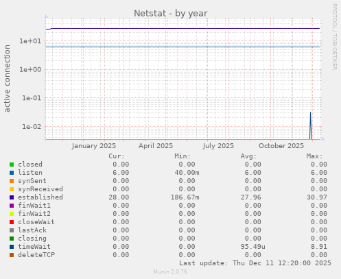
Task: Click the green closed legend swatch
Action: pyautogui.click(x=12, y=165)
